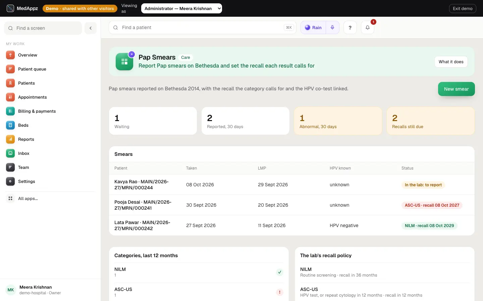This screenshot has width=483, height=301.
Task: Select the Recalls still due card
Action: [431, 121]
